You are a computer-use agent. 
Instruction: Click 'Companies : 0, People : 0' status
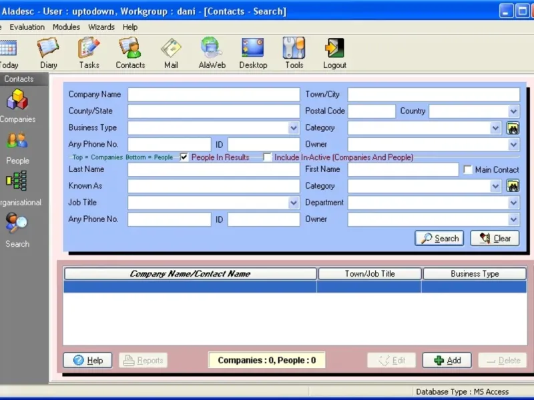pyautogui.click(x=266, y=360)
